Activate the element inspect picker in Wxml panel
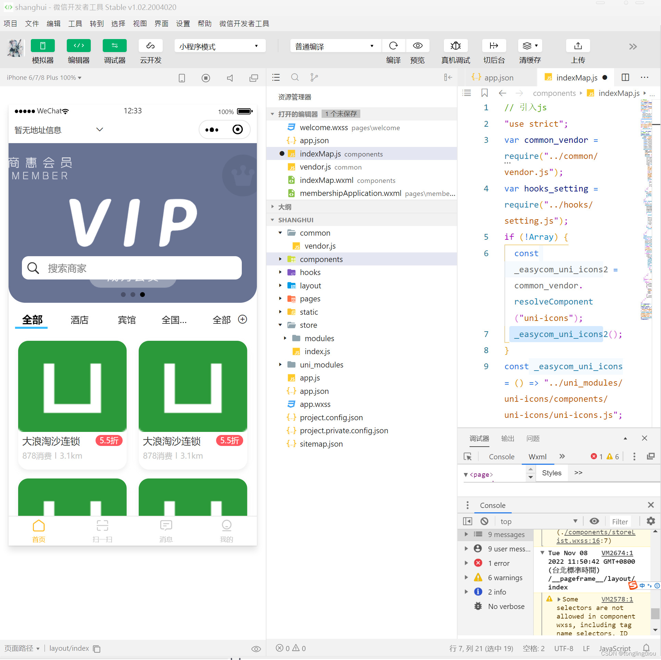This screenshot has height=660, width=661. [467, 457]
